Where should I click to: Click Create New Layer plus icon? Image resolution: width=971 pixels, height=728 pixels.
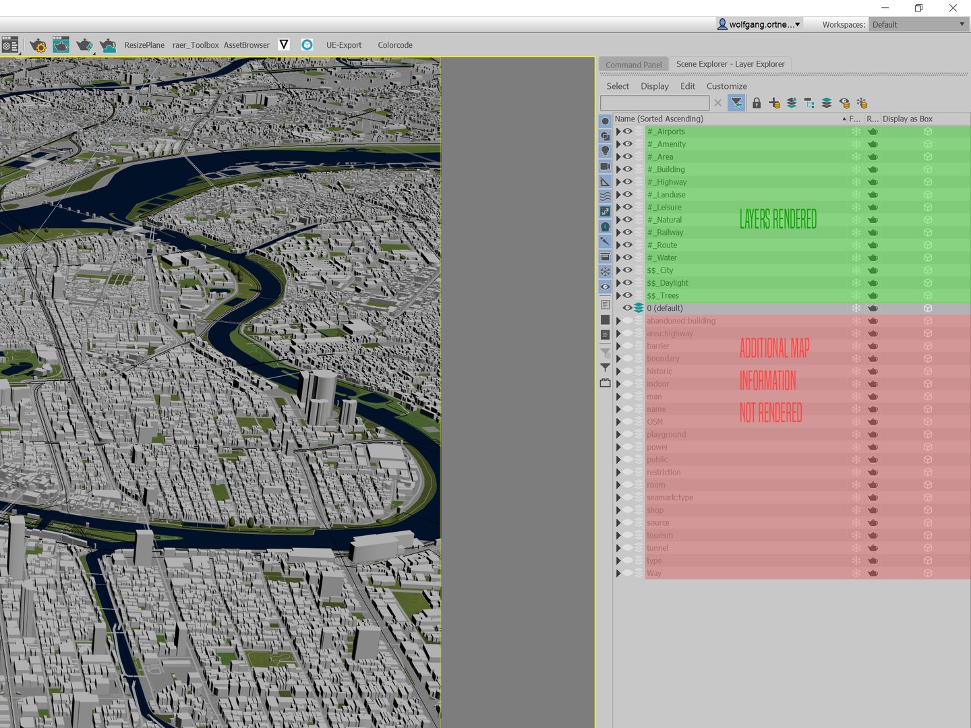774,102
